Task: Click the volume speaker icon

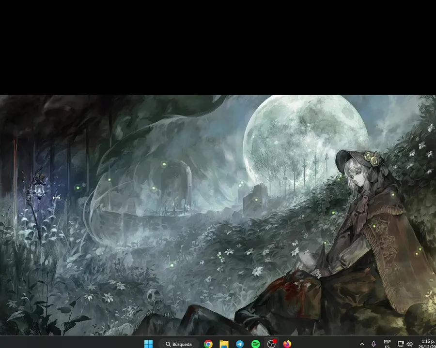Action: 409,344
